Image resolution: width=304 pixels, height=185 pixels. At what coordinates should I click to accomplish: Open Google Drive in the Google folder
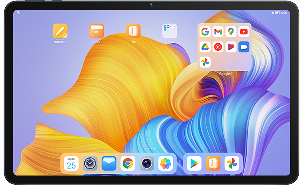coord(205,47)
